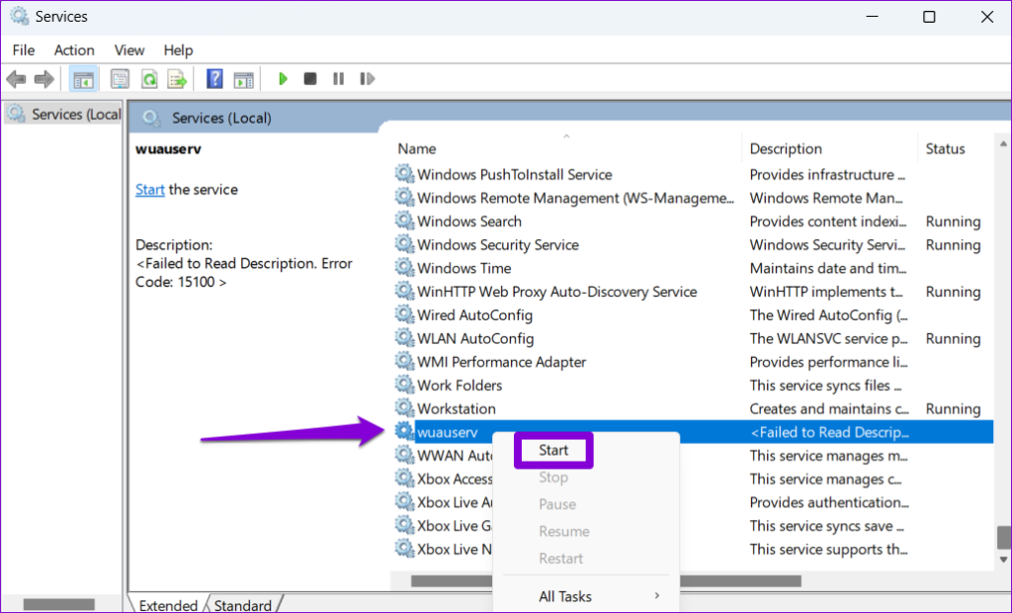Open the Action menu
The width and height of the screenshot is (1012, 613).
point(73,49)
